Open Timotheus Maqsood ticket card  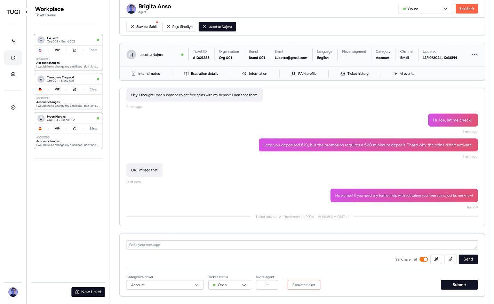(x=68, y=91)
